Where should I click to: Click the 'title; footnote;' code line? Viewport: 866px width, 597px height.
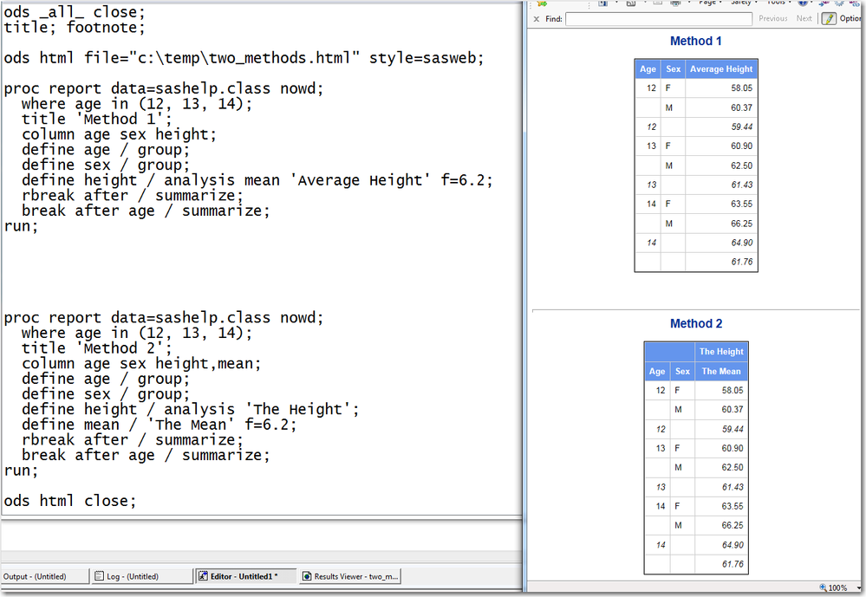(74, 27)
